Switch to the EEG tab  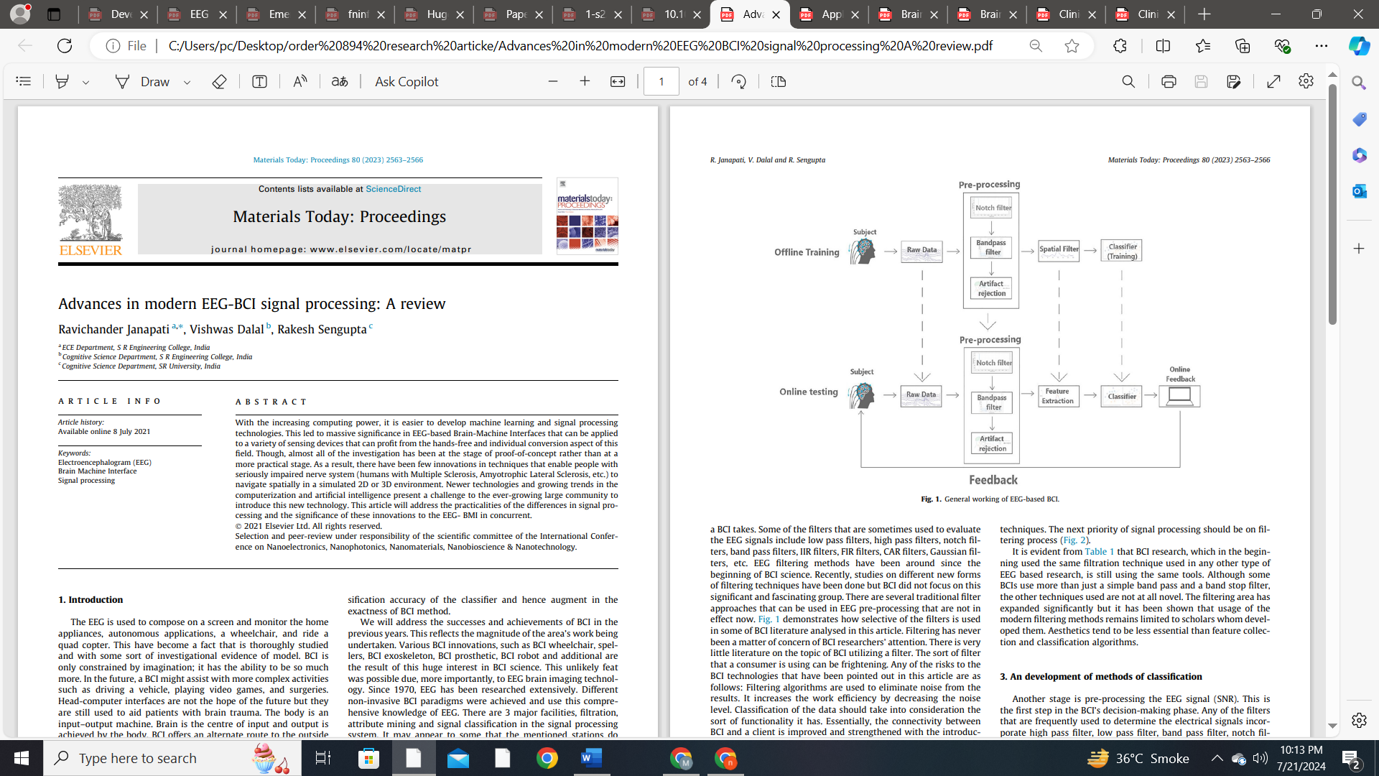197,14
